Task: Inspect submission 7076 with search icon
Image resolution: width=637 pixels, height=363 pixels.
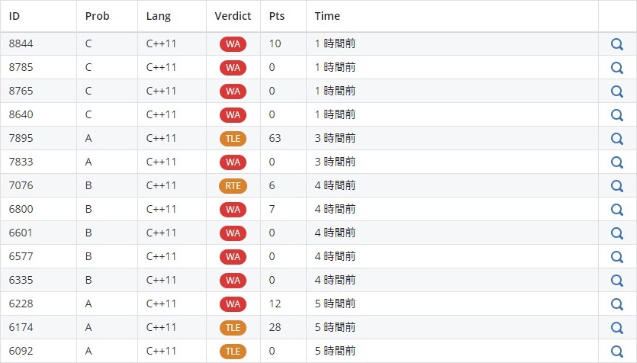Action: [x=617, y=186]
